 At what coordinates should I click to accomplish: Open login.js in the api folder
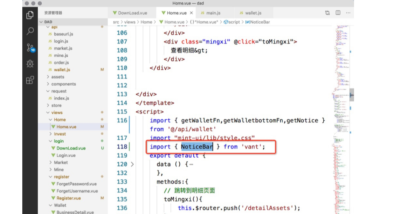73,41
